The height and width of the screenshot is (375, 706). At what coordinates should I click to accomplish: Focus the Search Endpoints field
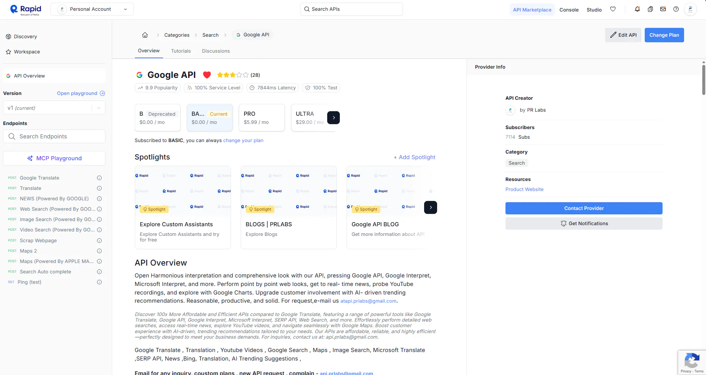point(54,136)
